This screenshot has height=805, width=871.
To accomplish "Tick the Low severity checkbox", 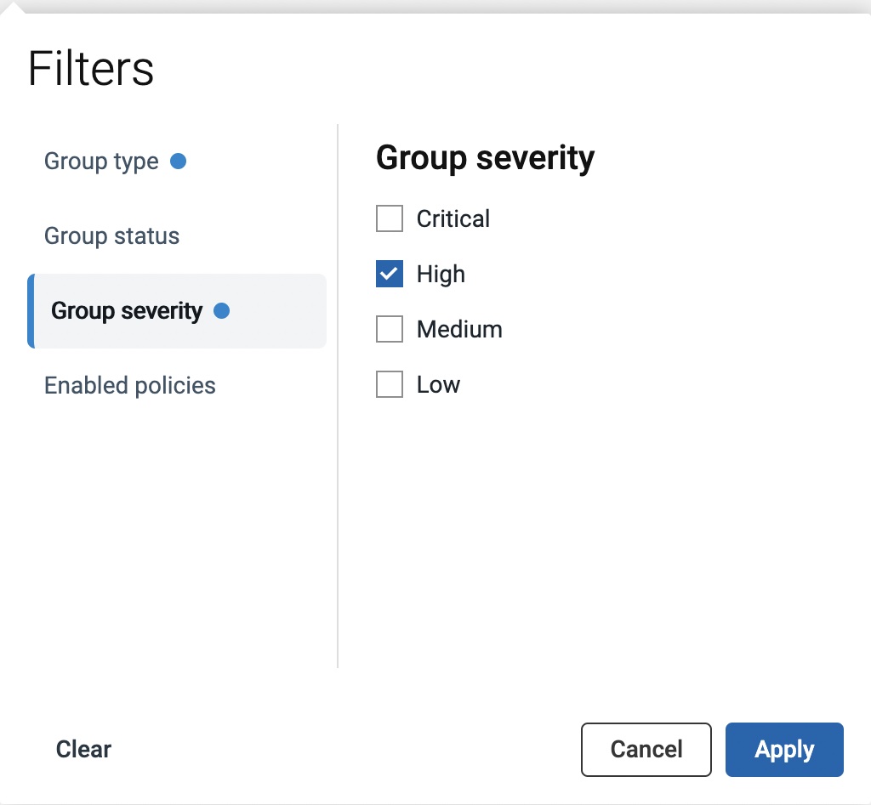I will coord(390,385).
